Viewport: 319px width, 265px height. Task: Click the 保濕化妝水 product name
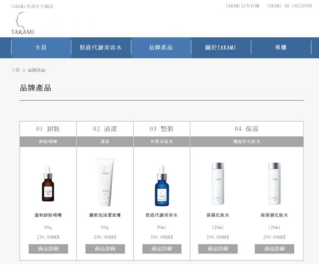218,215
